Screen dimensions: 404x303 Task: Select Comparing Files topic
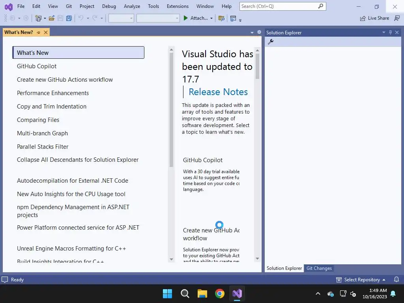click(38, 120)
